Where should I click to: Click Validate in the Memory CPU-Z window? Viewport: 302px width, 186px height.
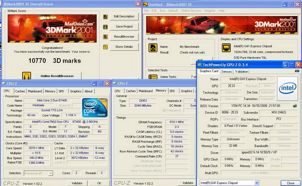click(x=187, y=183)
